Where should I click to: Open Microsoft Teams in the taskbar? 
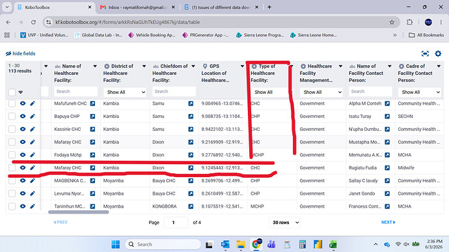click(x=271, y=244)
